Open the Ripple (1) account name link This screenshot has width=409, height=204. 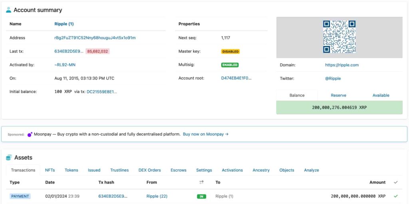[x=64, y=24]
